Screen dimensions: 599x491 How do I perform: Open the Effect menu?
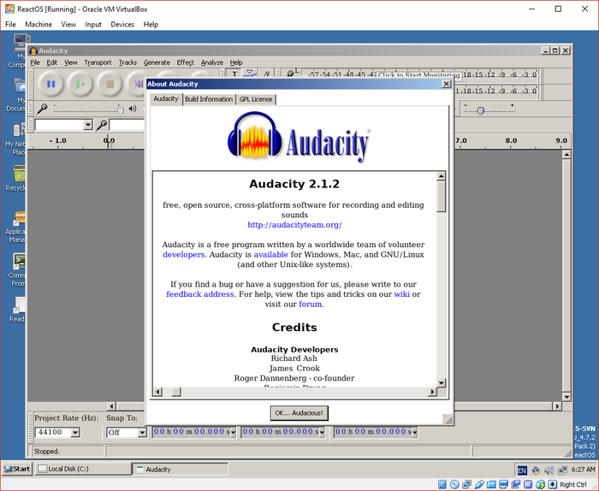186,62
